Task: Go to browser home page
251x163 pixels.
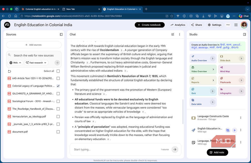Action: (x=16, y=16)
